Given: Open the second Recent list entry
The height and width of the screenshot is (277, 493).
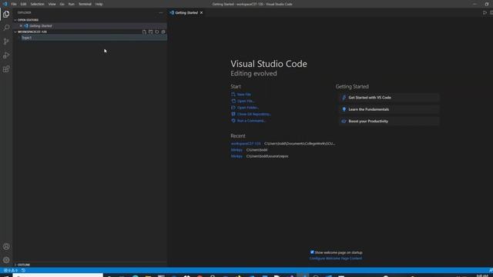Looking at the screenshot, I should point(236,150).
